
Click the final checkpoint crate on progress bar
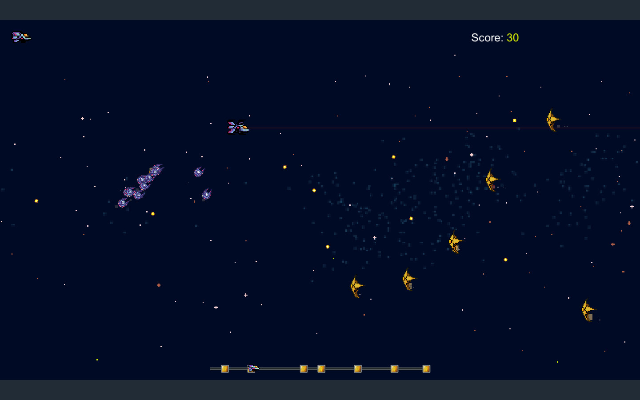point(426,368)
